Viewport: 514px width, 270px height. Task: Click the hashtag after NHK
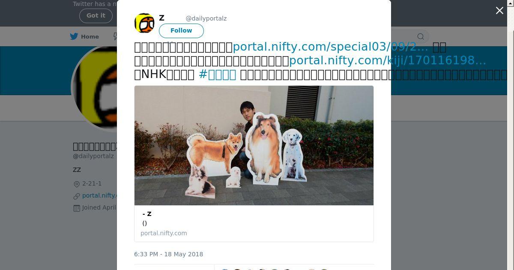click(x=218, y=75)
